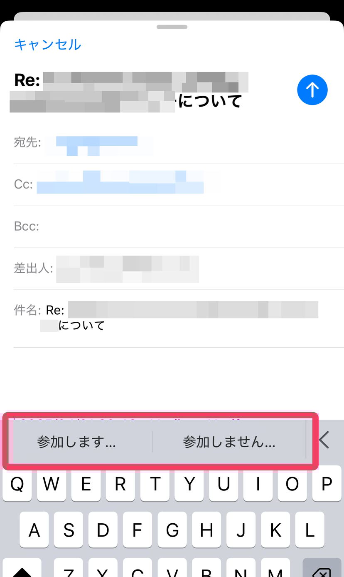Tap the Q key on keyboard
Image resolution: width=344 pixels, height=577 pixels.
click(x=17, y=484)
